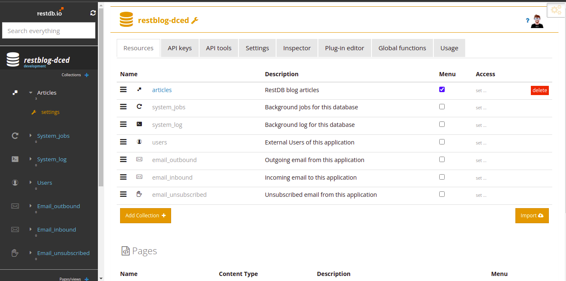The image size is (566, 281).
Task: Open the Global functions tab
Action: pos(402,48)
